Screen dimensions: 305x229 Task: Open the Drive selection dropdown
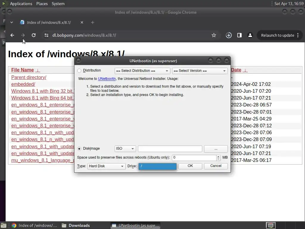tap(158, 166)
